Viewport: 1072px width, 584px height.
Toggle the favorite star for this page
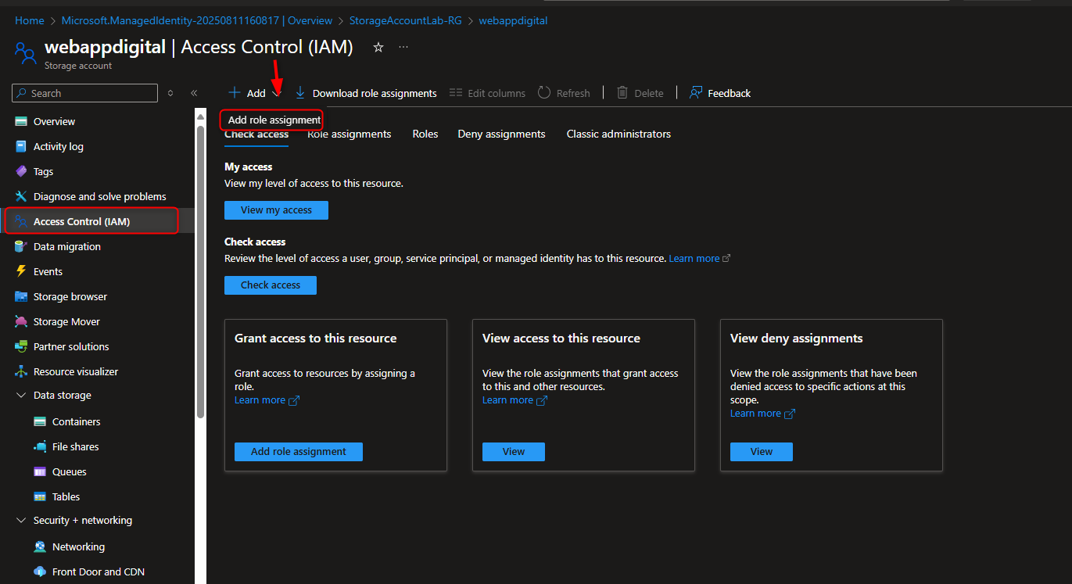[378, 47]
